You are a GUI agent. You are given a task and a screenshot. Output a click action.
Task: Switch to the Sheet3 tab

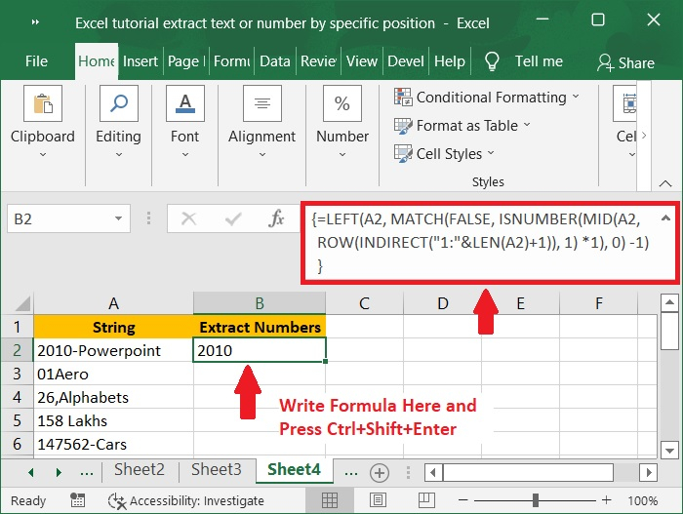coord(216,470)
